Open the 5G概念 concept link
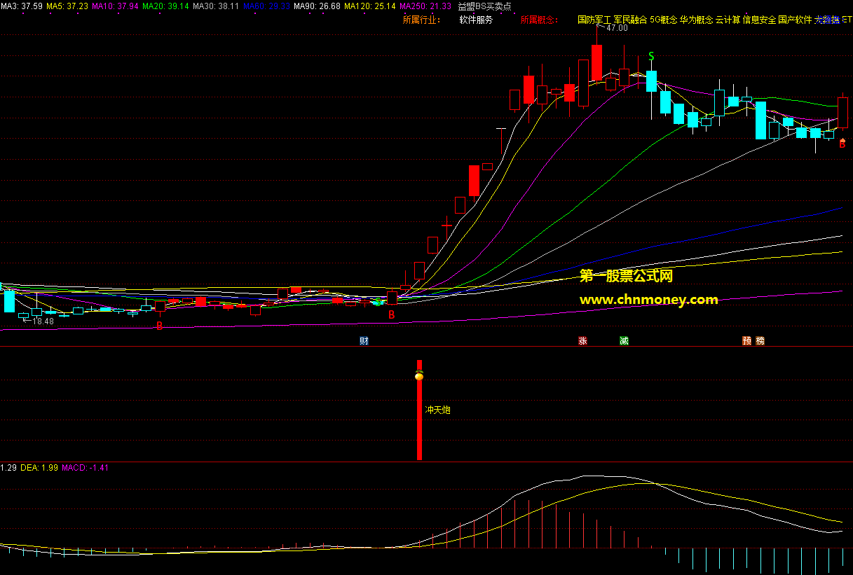This screenshot has width=853, height=575. [664, 20]
